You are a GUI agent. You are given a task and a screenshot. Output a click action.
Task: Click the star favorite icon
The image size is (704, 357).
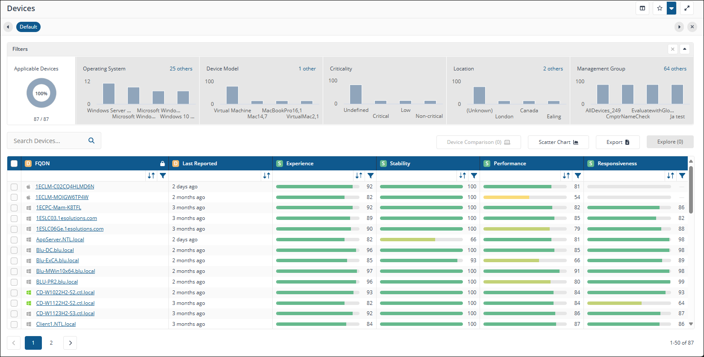[660, 8]
